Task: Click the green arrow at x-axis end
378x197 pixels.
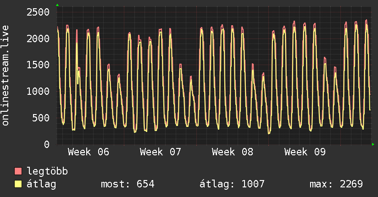Action: pos(373,144)
